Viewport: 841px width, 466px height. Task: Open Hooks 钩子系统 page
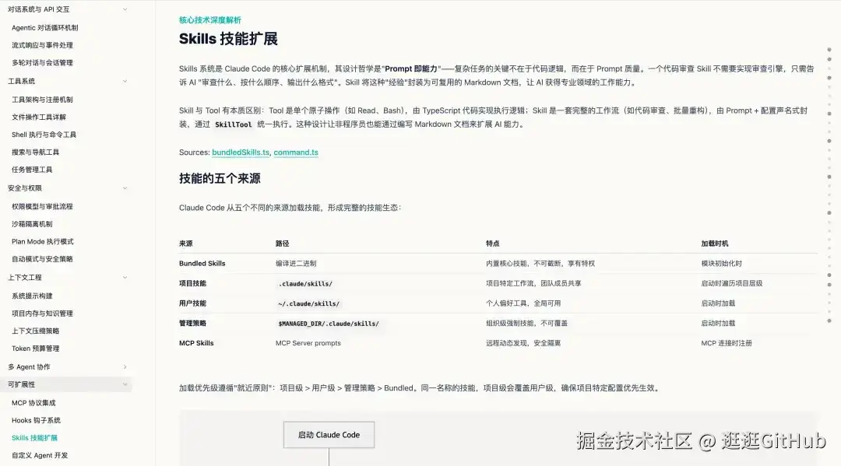(36, 420)
